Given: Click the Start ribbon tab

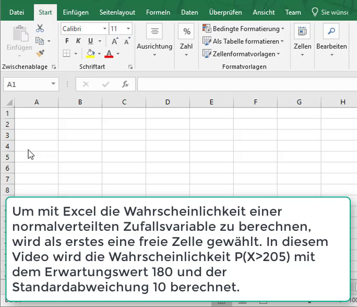Looking at the screenshot, I should click(45, 13).
